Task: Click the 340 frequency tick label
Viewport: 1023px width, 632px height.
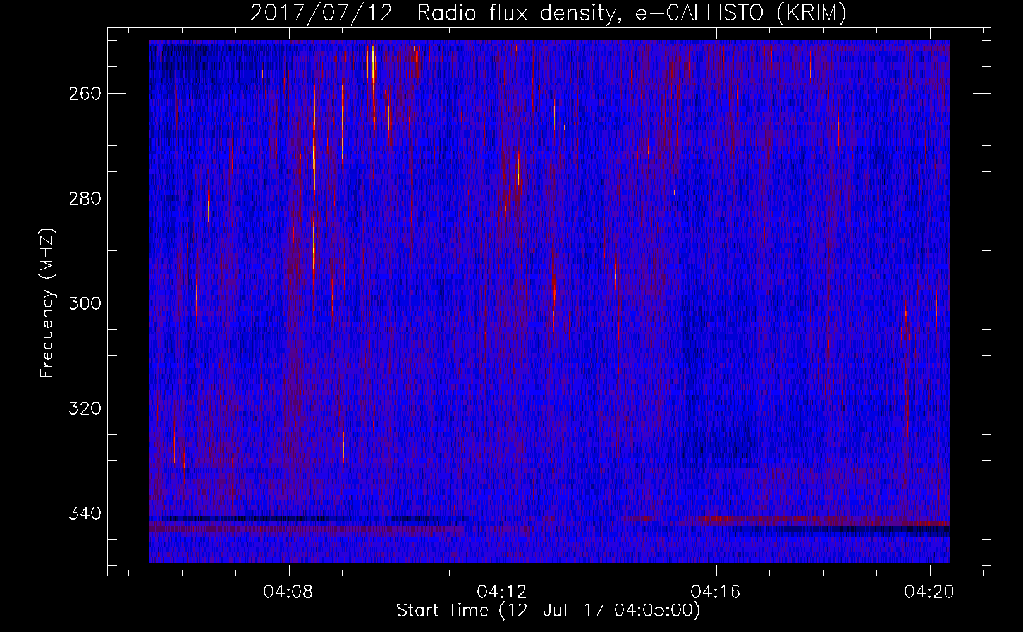Action: tap(84, 513)
